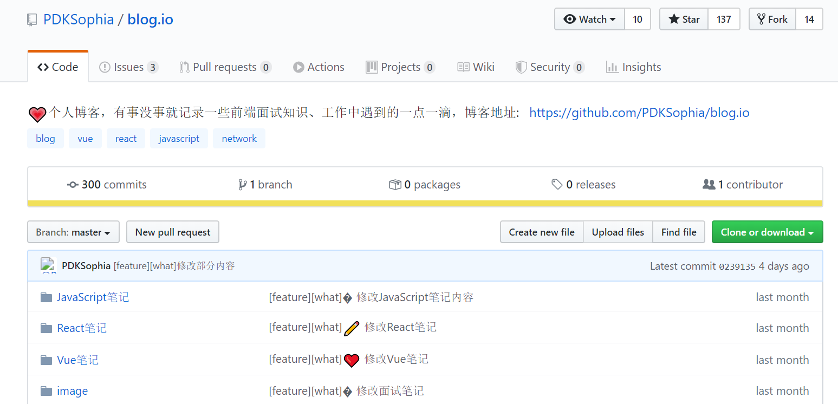Image resolution: width=838 pixels, height=404 pixels.
Task: Click the Vue笔记 folder icon
Action: [x=46, y=360]
